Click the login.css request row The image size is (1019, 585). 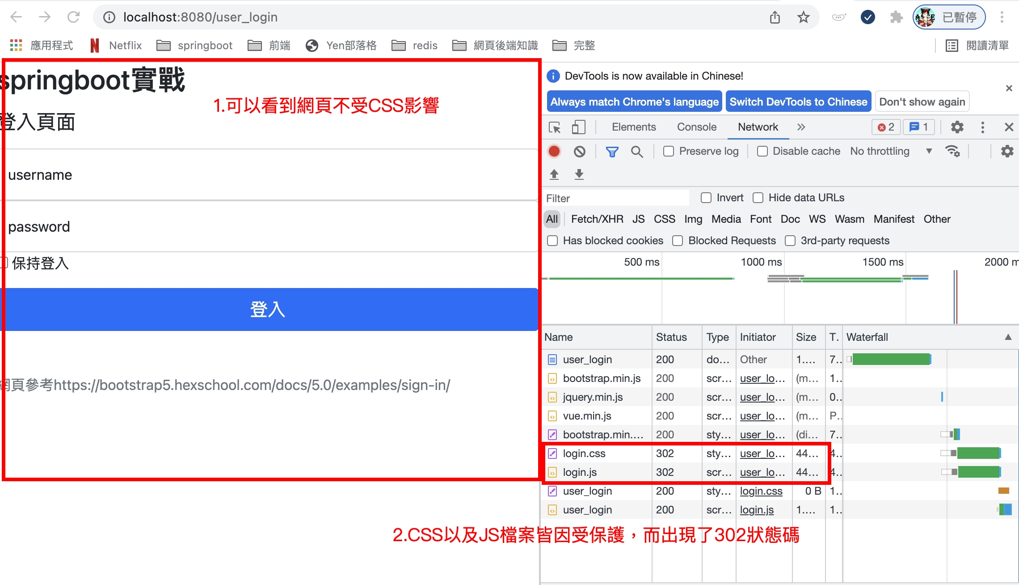pyautogui.click(x=584, y=454)
